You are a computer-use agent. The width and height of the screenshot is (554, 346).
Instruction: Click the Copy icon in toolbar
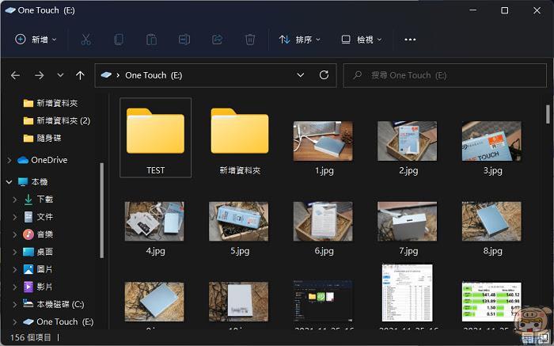click(119, 40)
